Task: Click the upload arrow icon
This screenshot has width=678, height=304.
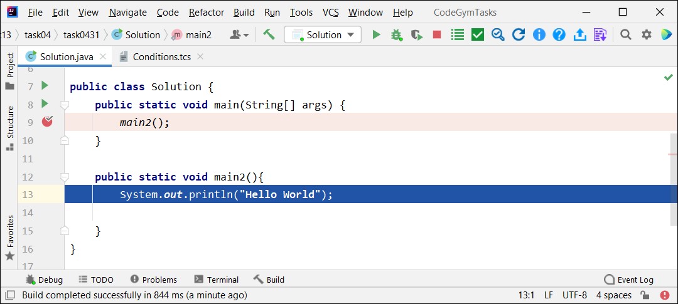Action: (x=579, y=34)
